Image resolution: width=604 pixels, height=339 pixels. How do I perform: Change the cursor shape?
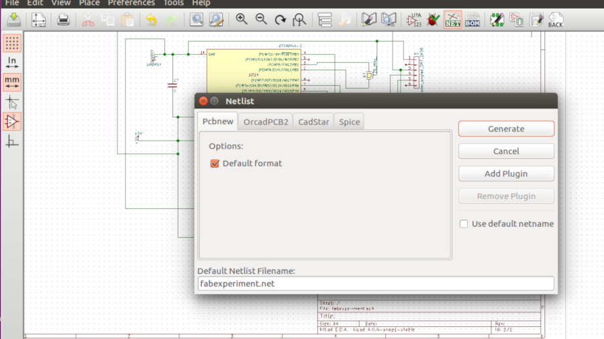click(x=12, y=103)
